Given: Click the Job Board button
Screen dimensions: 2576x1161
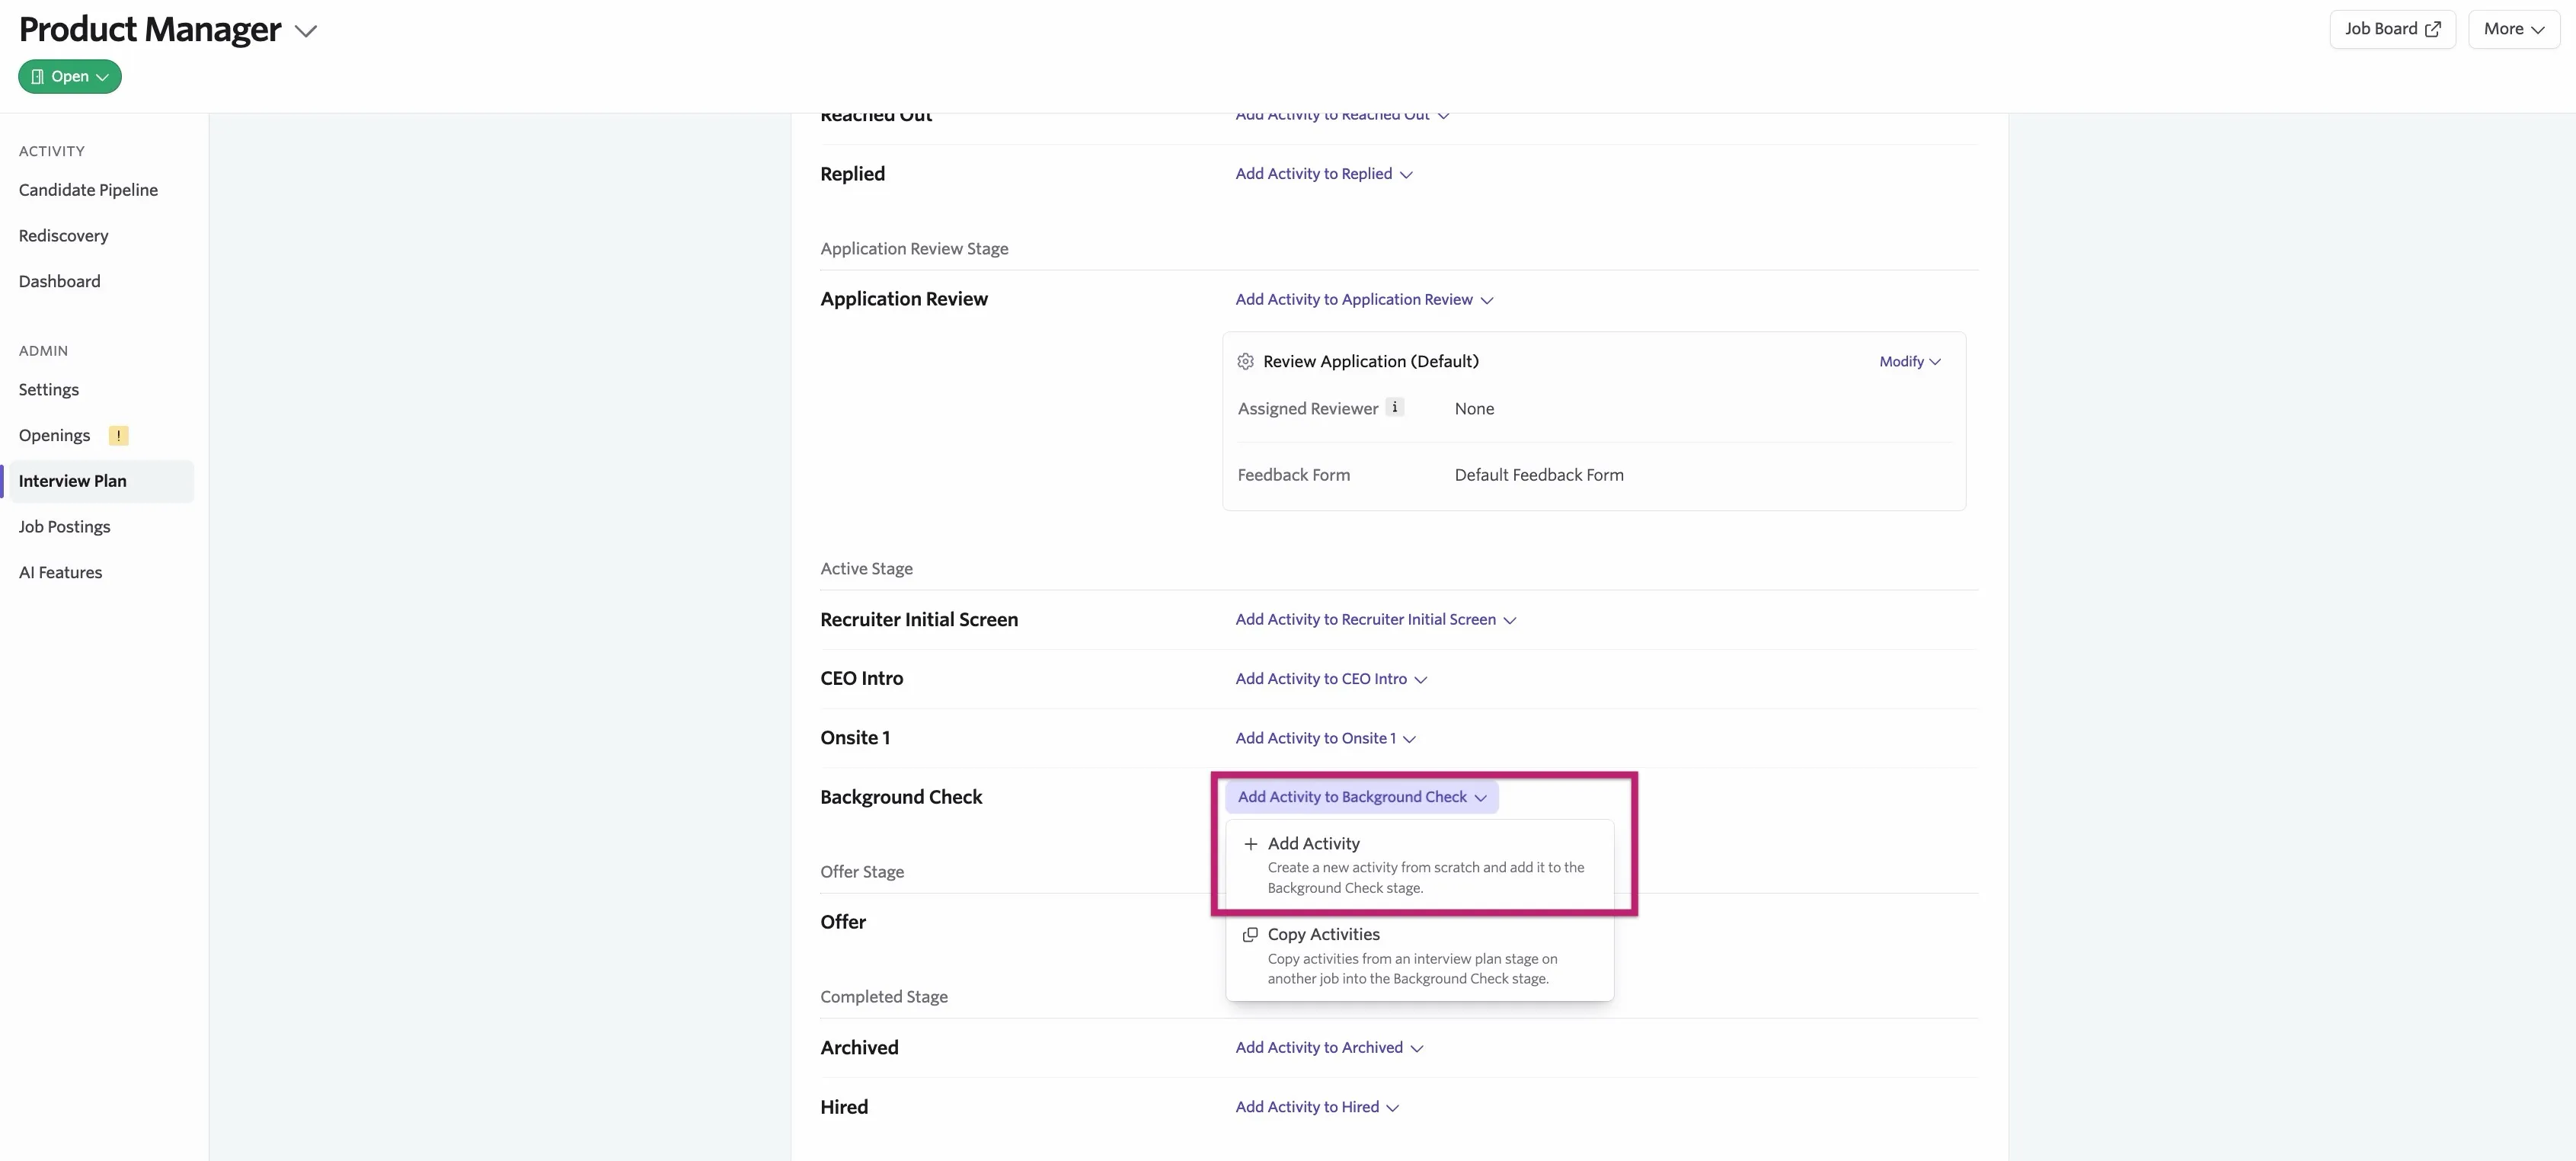Looking at the screenshot, I should tap(2392, 29).
